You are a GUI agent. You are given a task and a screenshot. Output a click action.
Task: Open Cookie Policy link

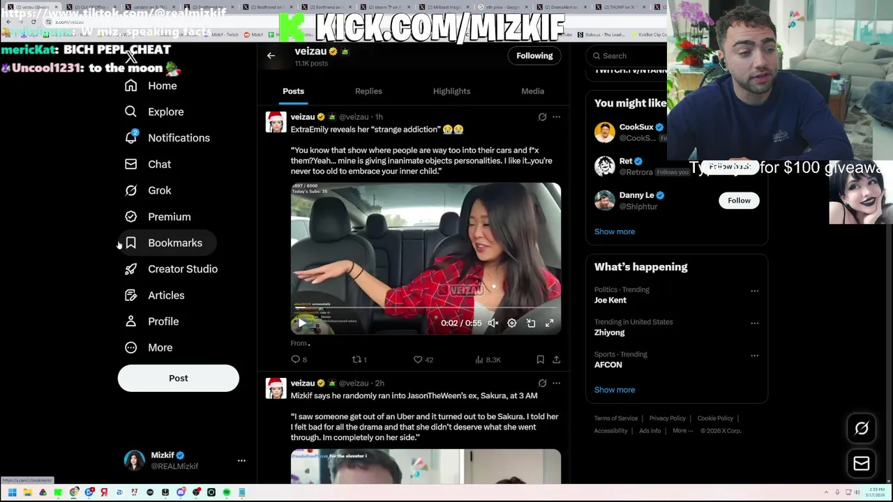coord(715,418)
